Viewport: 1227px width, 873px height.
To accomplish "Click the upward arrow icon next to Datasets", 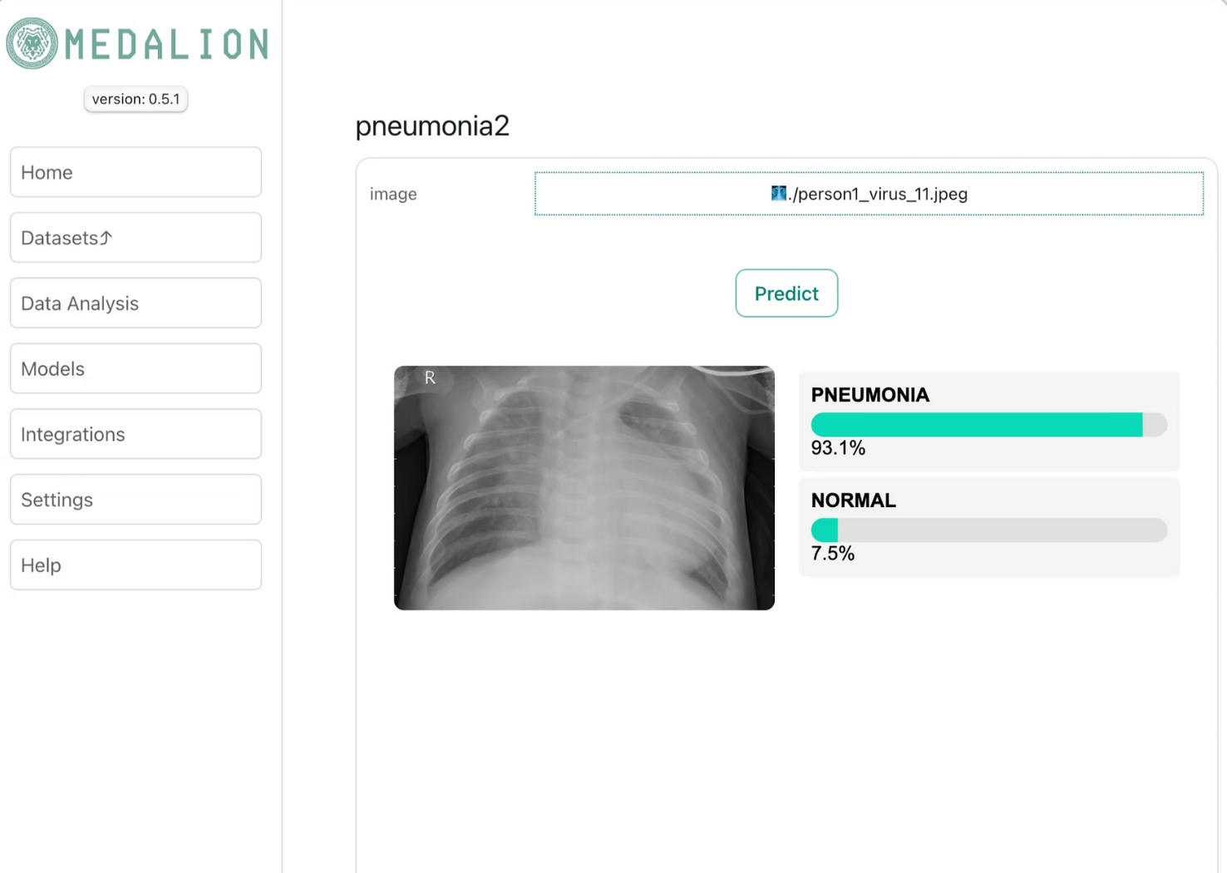I will pos(106,238).
